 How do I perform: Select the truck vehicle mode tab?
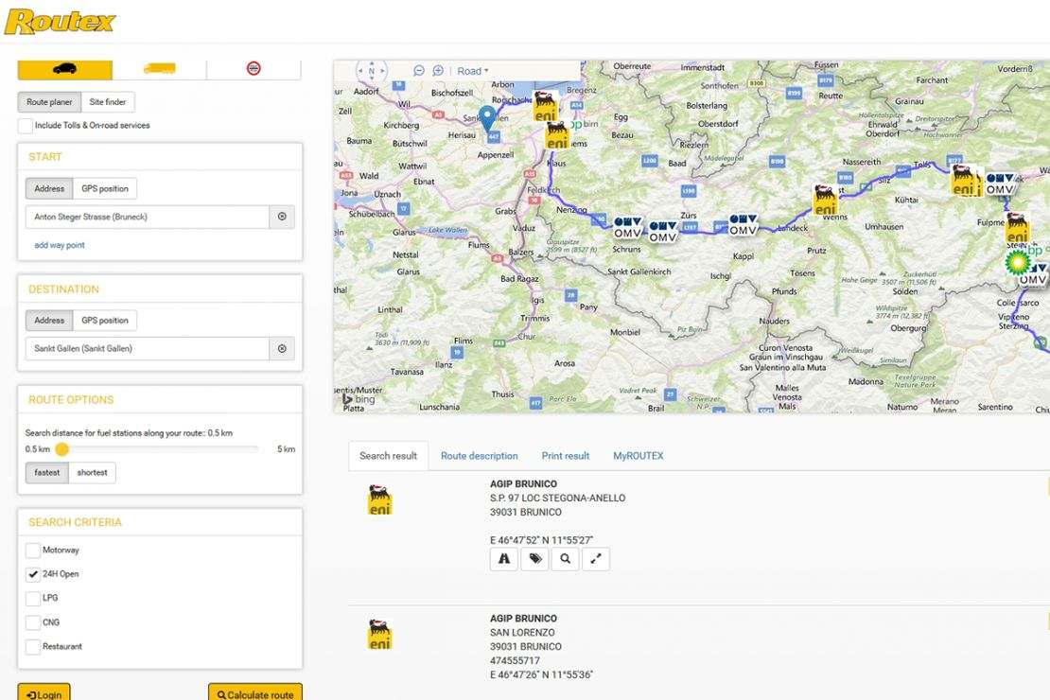tap(159, 69)
